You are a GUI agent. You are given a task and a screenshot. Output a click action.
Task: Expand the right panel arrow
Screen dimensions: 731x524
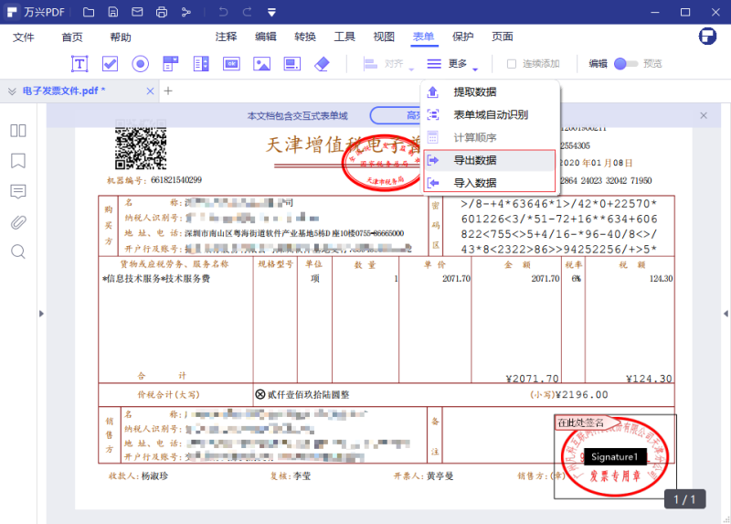[726, 314]
